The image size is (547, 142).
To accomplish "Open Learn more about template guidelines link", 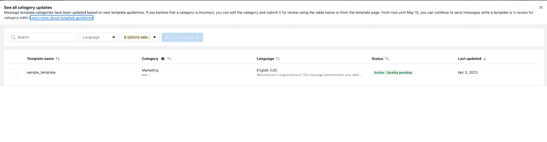I will pos(62,18).
